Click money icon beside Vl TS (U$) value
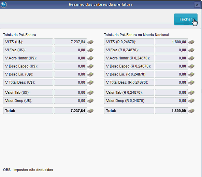The image size is (202, 177). 90,42
